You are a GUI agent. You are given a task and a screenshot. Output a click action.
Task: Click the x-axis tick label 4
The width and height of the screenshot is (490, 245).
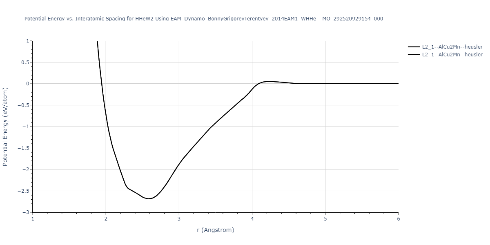(252, 219)
